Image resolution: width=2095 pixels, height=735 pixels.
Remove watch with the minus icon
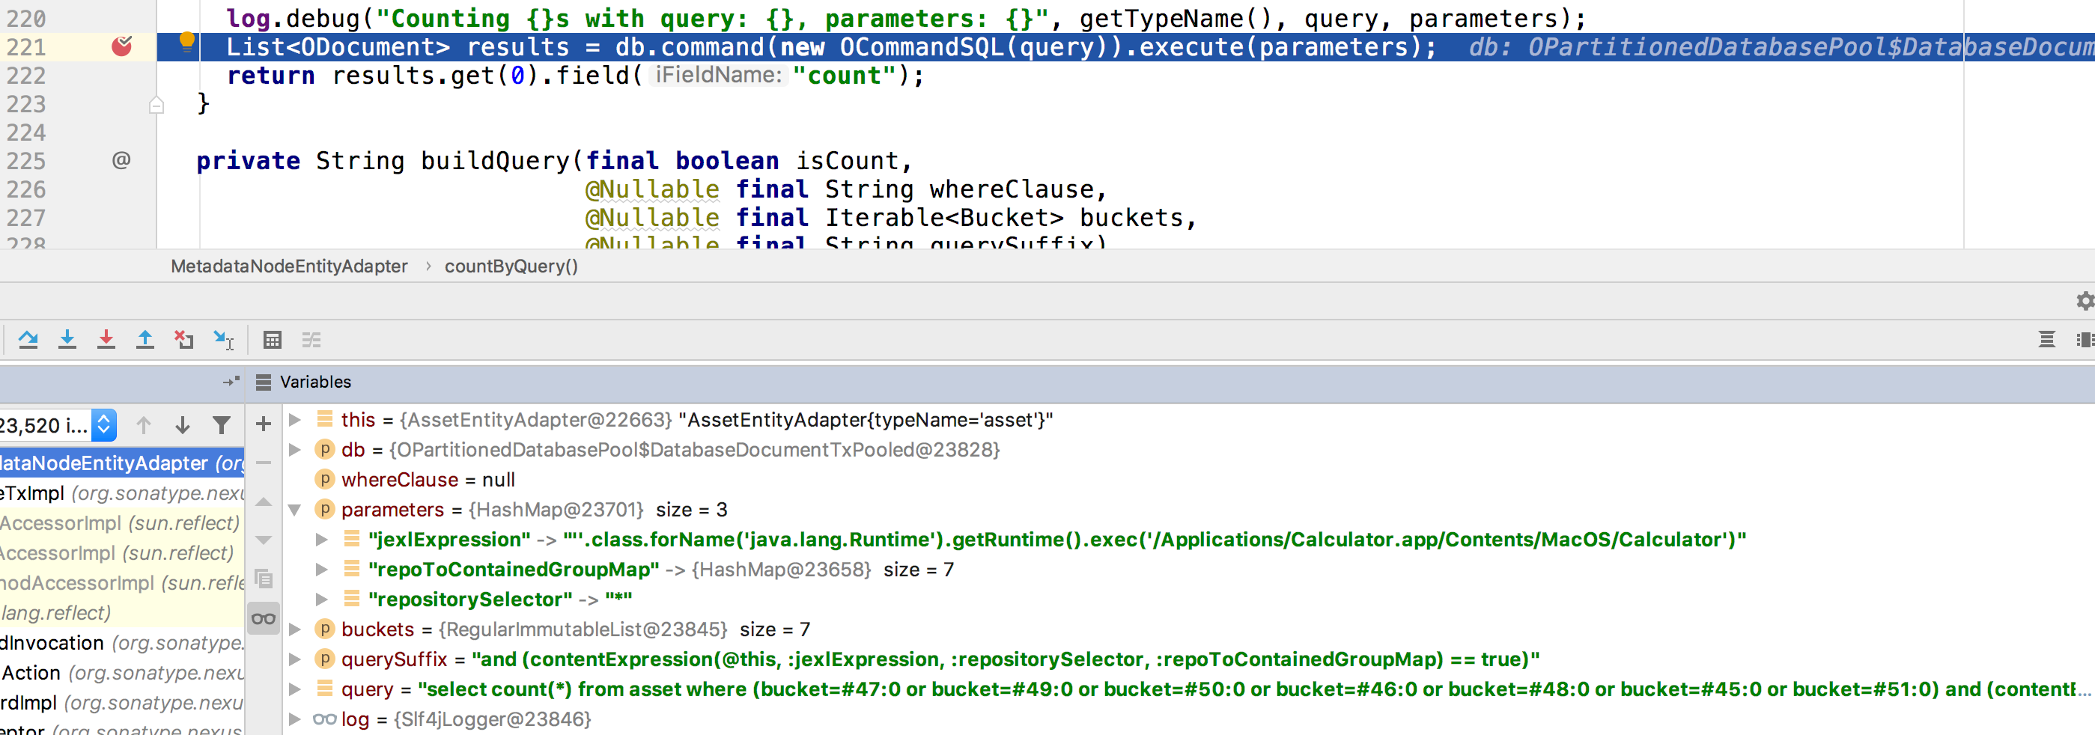tap(264, 463)
